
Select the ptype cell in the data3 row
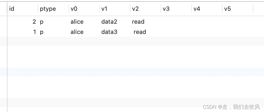[x=53, y=32]
